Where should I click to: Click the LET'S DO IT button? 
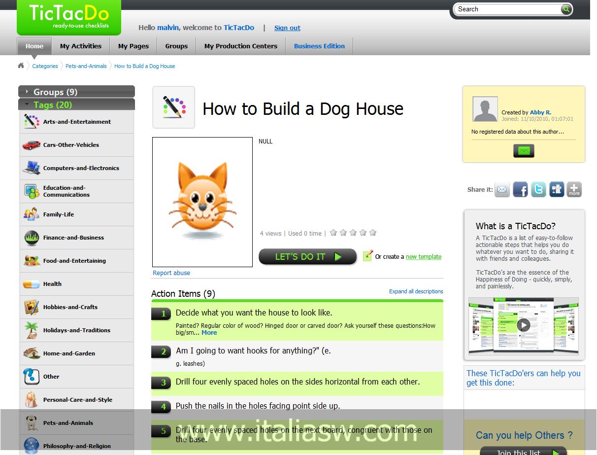pyautogui.click(x=307, y=256)
